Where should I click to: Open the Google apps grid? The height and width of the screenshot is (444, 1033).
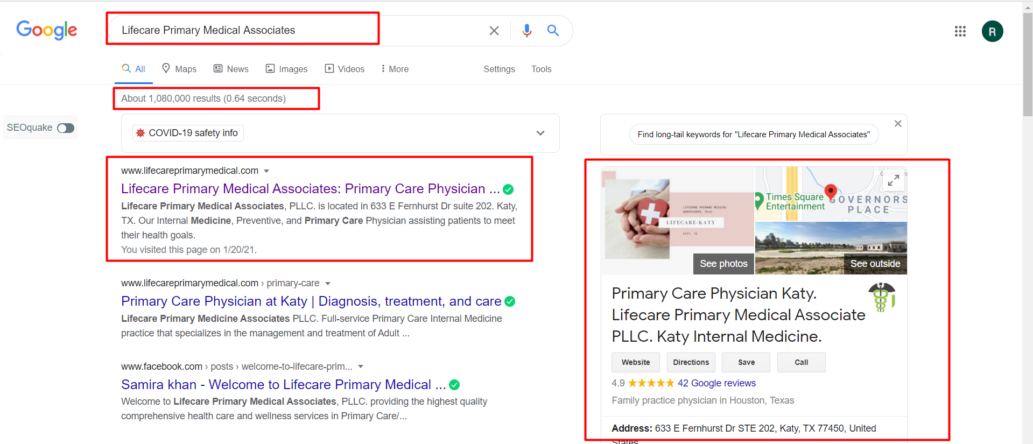(960, 31)
